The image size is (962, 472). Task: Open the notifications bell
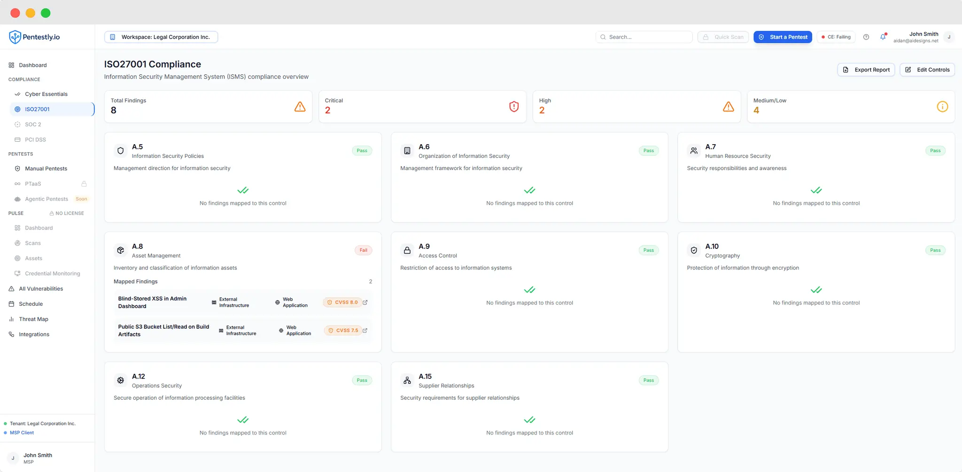883,37
